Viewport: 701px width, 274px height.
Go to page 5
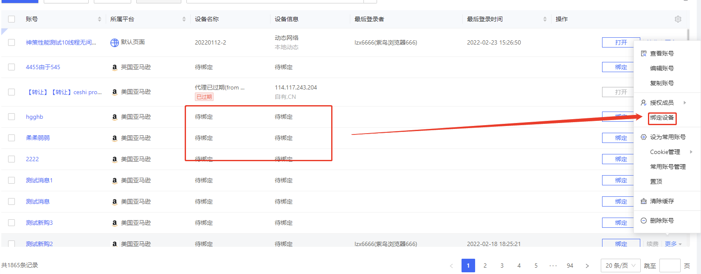click(536, 266)
